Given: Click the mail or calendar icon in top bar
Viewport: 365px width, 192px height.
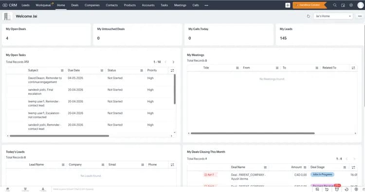Looking at the screenshot, I should (343, 5).
